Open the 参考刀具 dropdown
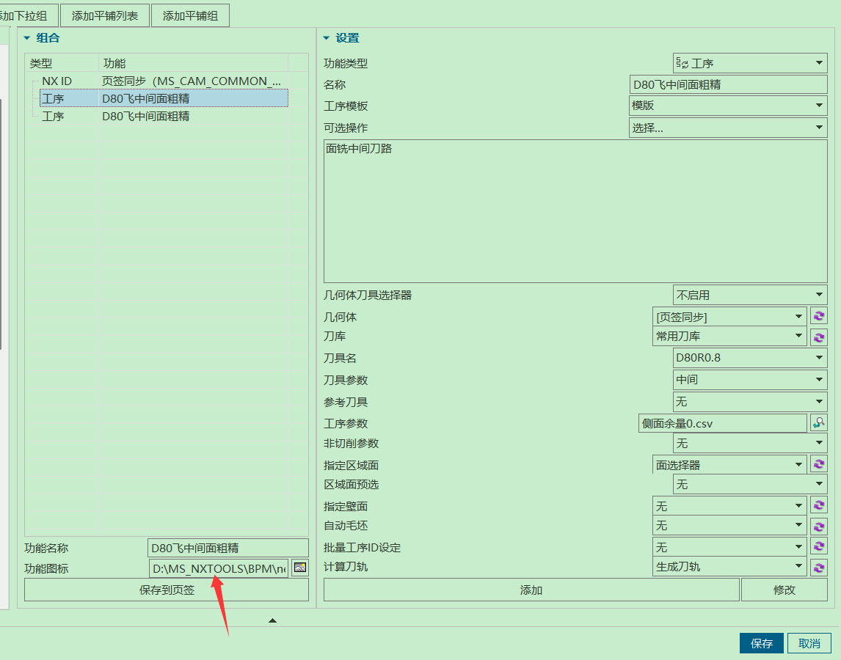Image resolution: width=841 pixels, height=660 pixels. coord(750,402)
